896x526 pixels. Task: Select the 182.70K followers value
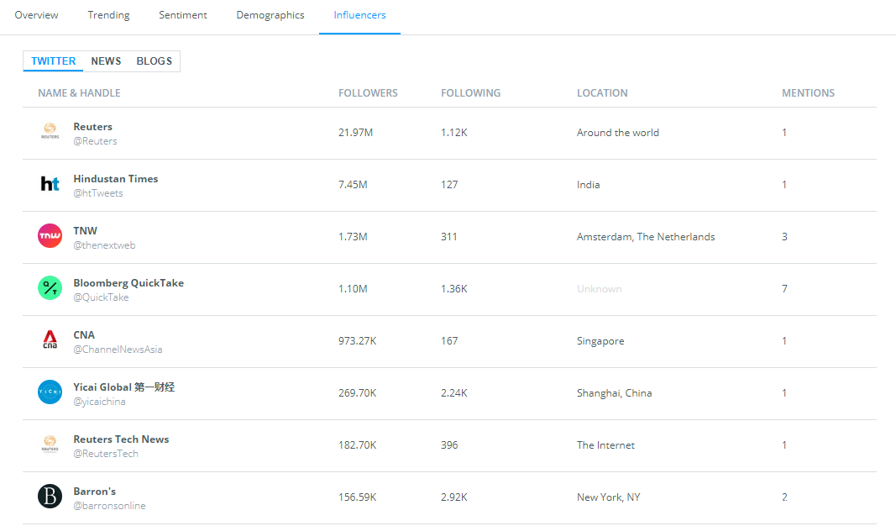point(357,444)
